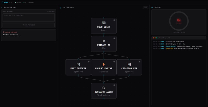Viewport: 208px width, 107px height.
Task: Click the User Query status dot
Action: [x=114, y=20]
